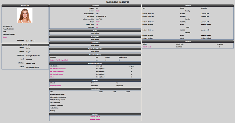
Task: Click the Education History GPA value 3.24
Action: click(x=97, y=60)
